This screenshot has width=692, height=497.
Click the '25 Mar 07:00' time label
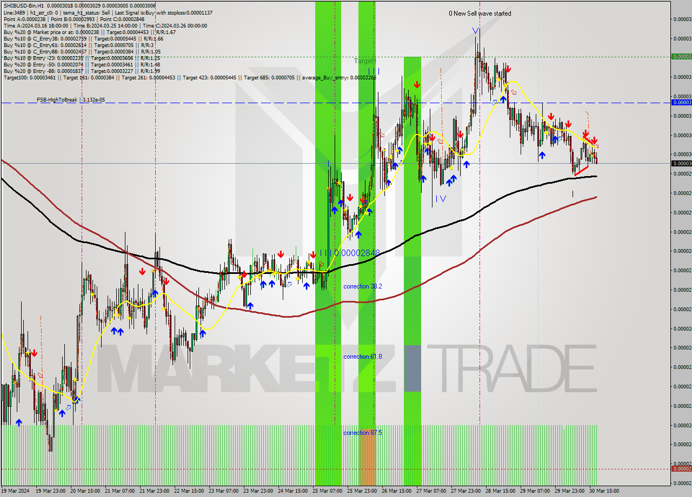point(327,491)
